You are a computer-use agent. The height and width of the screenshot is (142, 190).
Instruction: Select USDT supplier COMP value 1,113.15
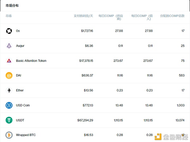pyautogui.click(x=118, y=120)
